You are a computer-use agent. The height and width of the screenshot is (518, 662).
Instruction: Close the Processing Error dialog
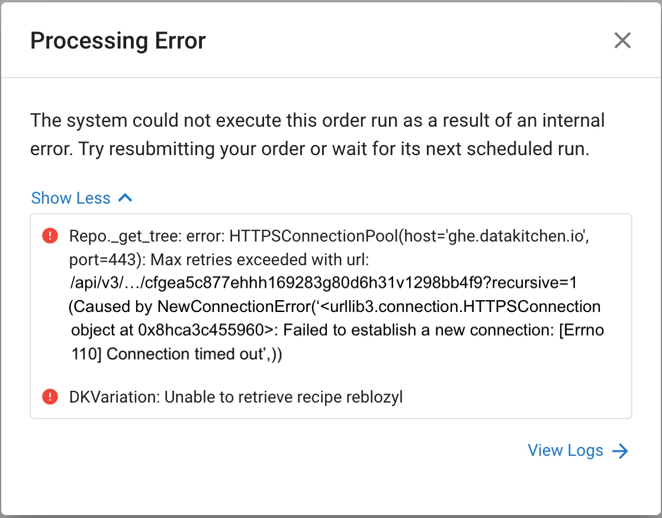[x=622, y=41]
